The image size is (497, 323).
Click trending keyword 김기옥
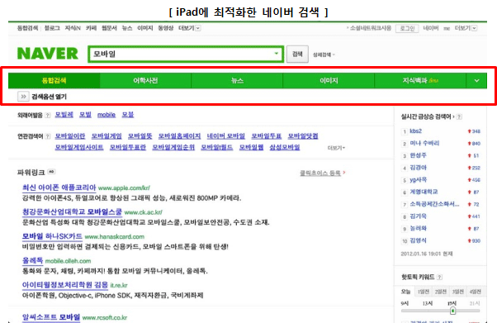tap(418, 216)
